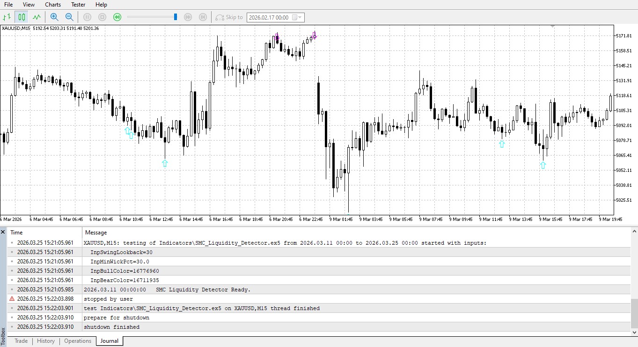Pause the strategy tester visualization

87,17
